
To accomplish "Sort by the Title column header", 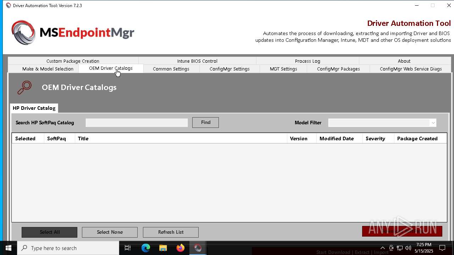I will click(181, 138).
